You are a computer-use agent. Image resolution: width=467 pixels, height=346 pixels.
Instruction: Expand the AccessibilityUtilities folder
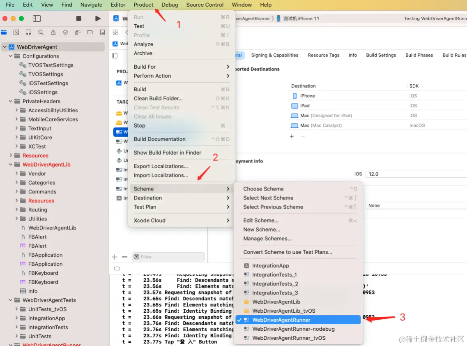pyautogui.click(x=17, y=110)
